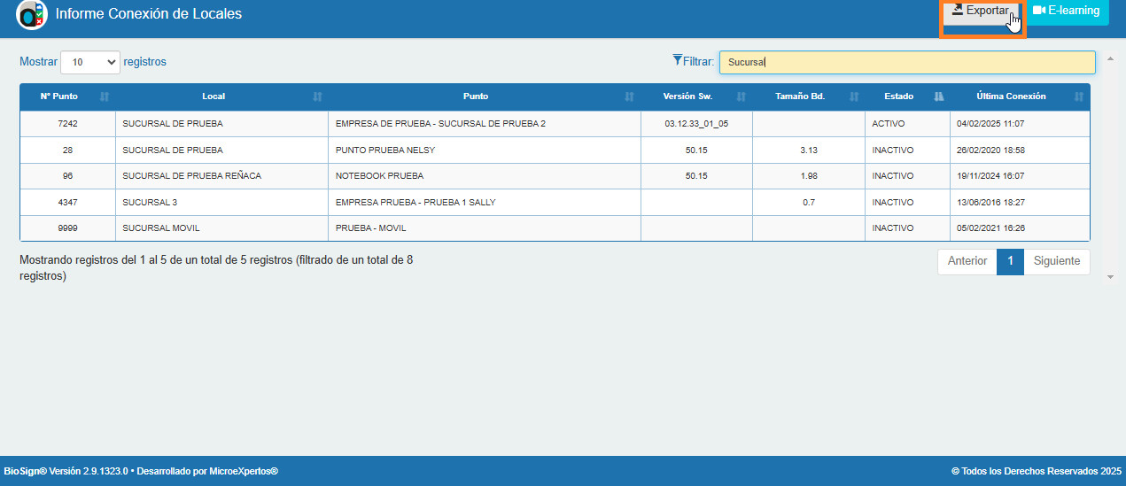Screen dimensions: 1126x486
Task: Sort by Última Conexión column arrows
Action: (1078, 96)
